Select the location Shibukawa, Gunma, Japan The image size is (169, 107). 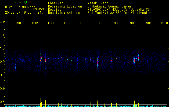click(x=109, y=6)
